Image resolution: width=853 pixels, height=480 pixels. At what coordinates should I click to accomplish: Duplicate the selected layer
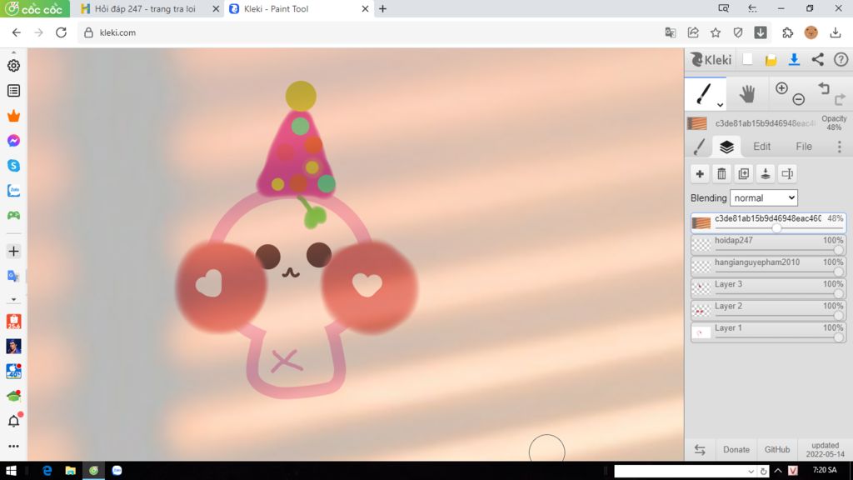pos(743,173)
